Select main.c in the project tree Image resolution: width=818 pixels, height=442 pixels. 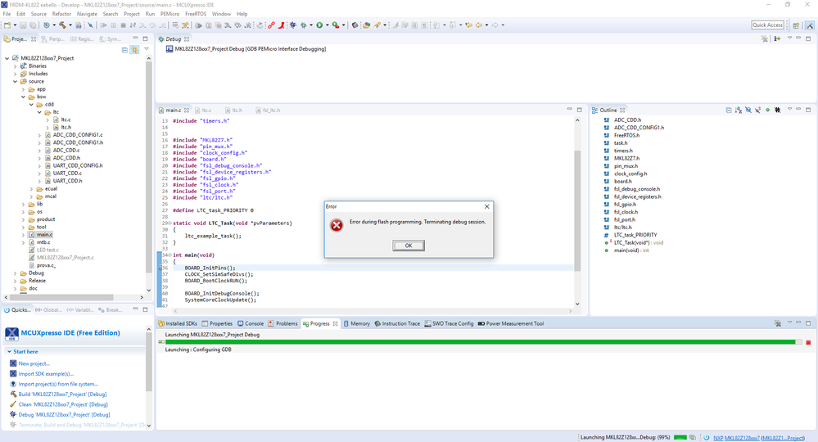(44, 235)
